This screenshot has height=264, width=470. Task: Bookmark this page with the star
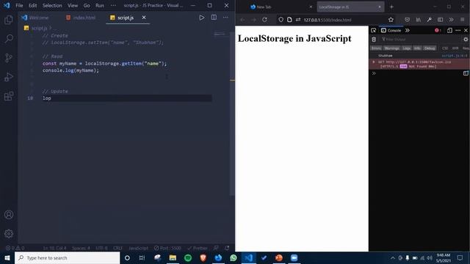391,20
